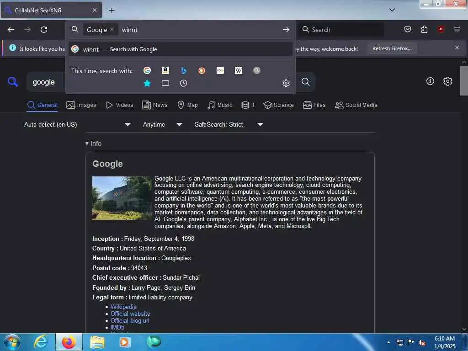Open SearXNG about info icon
468x351 pixels.
[430, 81]
